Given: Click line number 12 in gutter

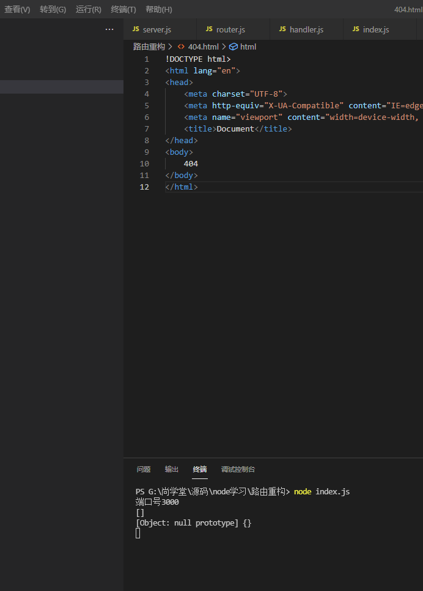Looking at the screenshot, I should 144,187.
